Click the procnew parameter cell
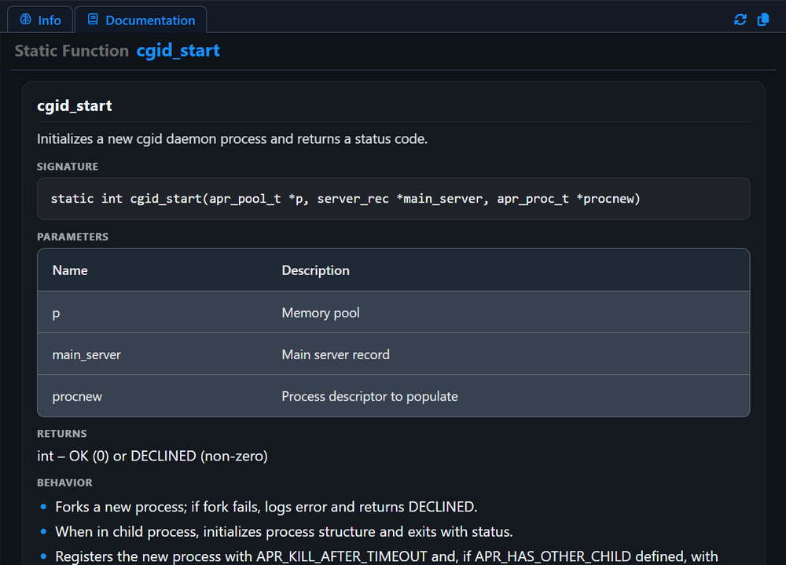786x565 pixels. 77,397
